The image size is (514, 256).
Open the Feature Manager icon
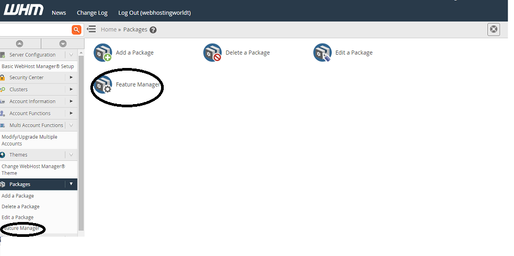click(103, 84)
